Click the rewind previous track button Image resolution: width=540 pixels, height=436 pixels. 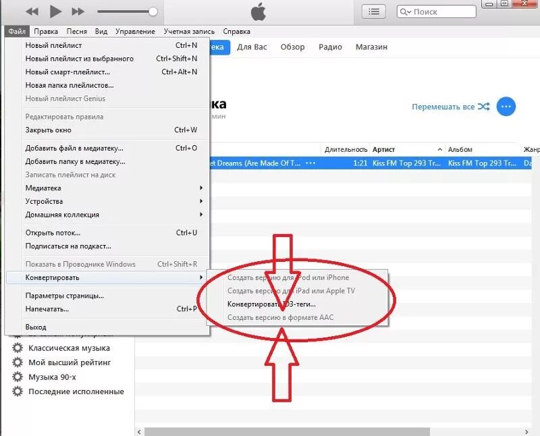click(x=32, y=11)
